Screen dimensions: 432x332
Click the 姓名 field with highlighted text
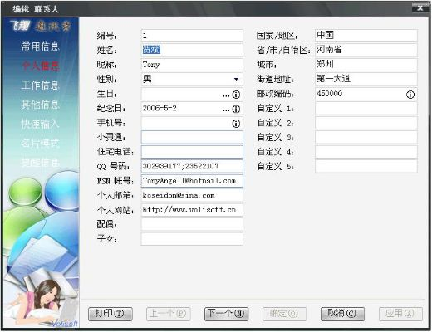coord(192,50)
